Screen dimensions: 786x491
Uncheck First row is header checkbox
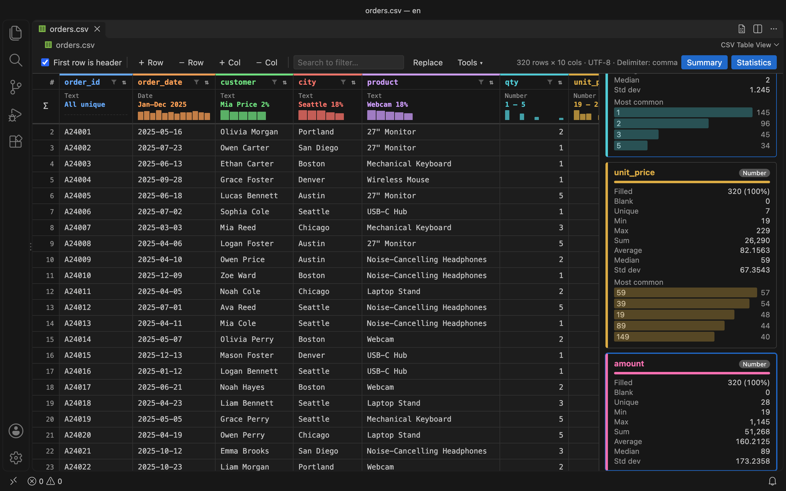45,62
